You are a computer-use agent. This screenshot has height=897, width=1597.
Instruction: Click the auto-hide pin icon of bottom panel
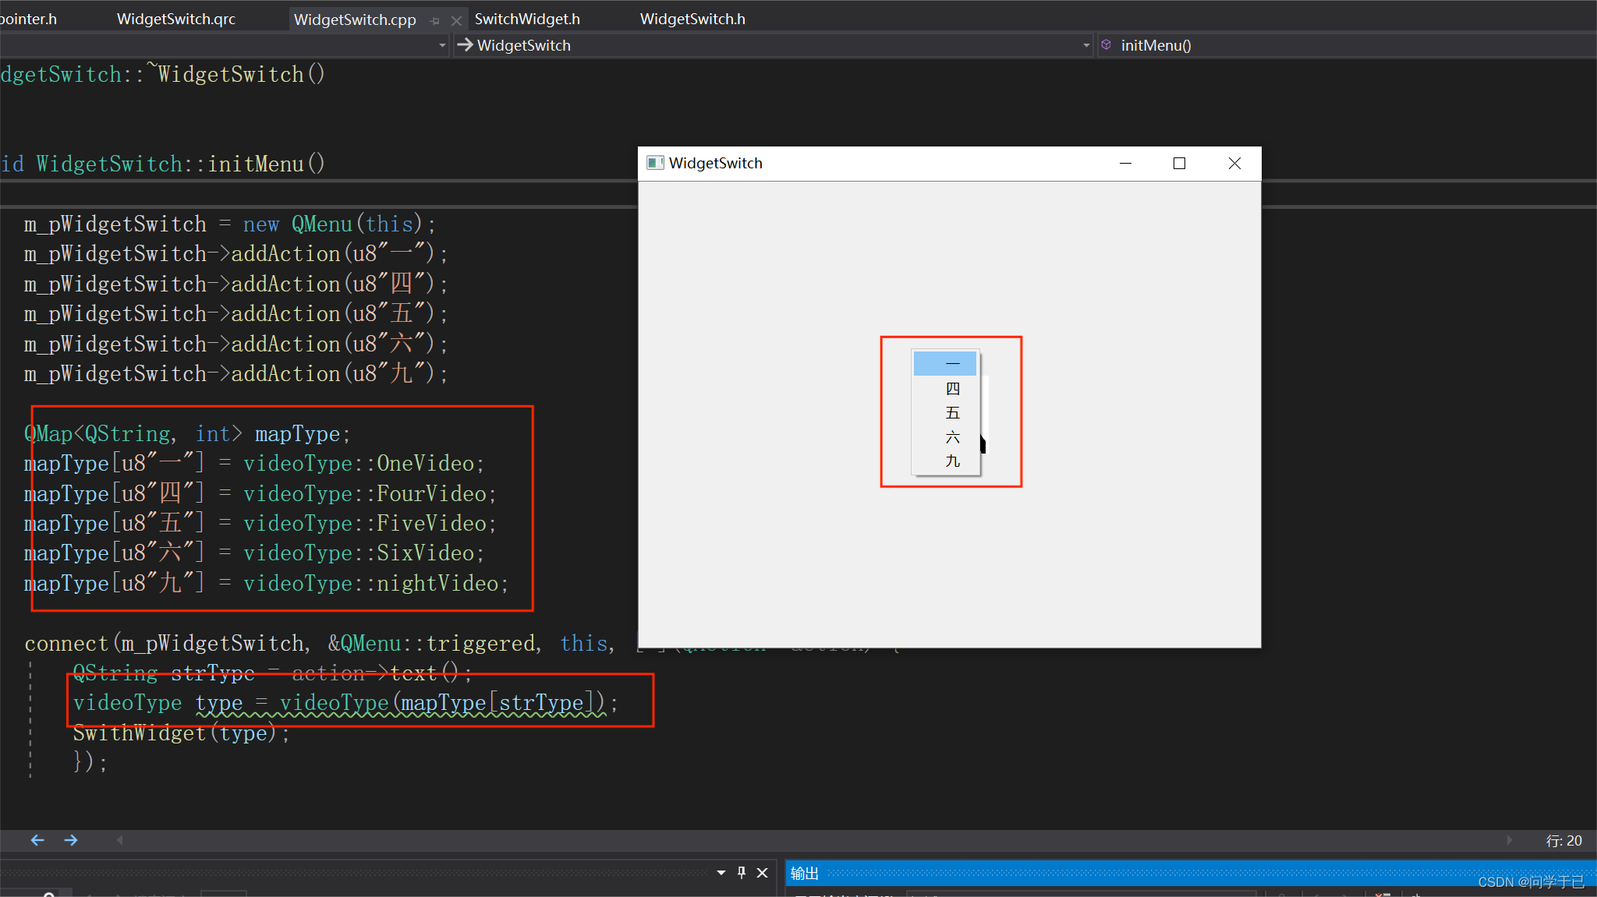pyautogui.click(x=742, y=873)
